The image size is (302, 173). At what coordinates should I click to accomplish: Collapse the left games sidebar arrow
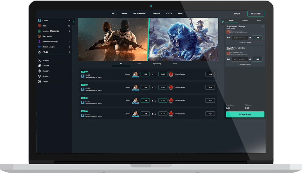coord(73,22)
